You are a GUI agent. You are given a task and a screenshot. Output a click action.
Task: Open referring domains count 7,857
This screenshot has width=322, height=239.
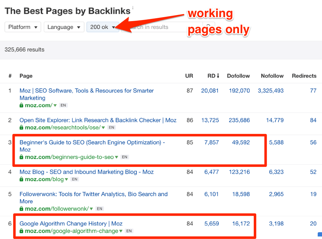point(212,142)
